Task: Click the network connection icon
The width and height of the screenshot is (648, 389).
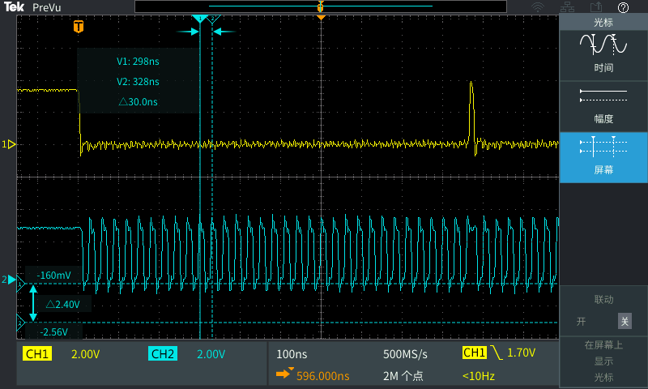Action: 567,7
